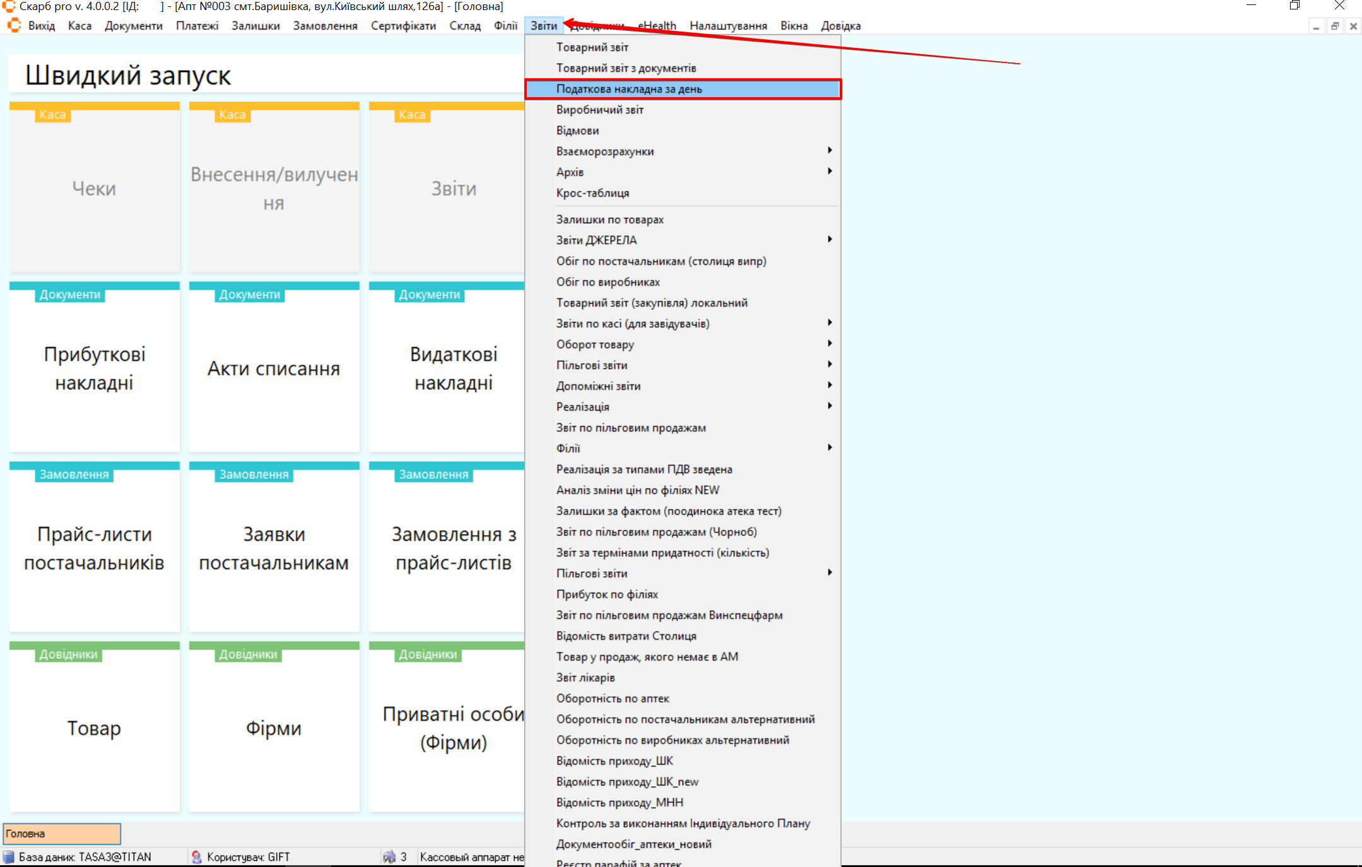This screenshot has width=1362, height=867.
Task: Click the status bar icon next to number 3
Action: [x=389, y=857]
